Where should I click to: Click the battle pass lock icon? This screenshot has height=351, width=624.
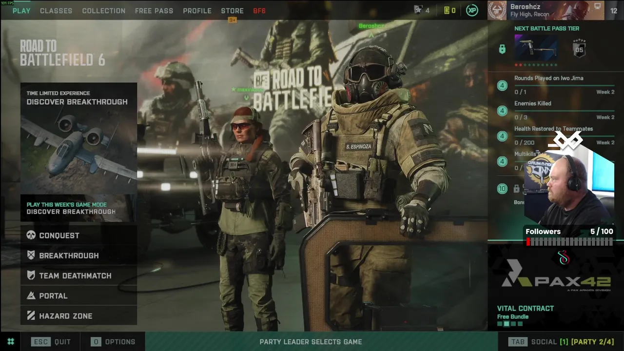coord(502,49)
